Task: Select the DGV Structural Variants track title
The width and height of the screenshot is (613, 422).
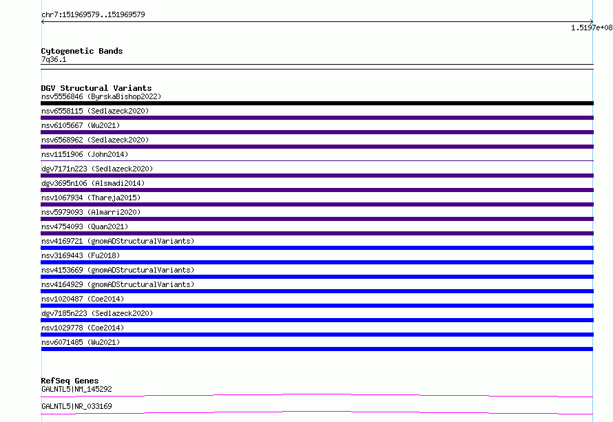Action: (x=96, y=88)
